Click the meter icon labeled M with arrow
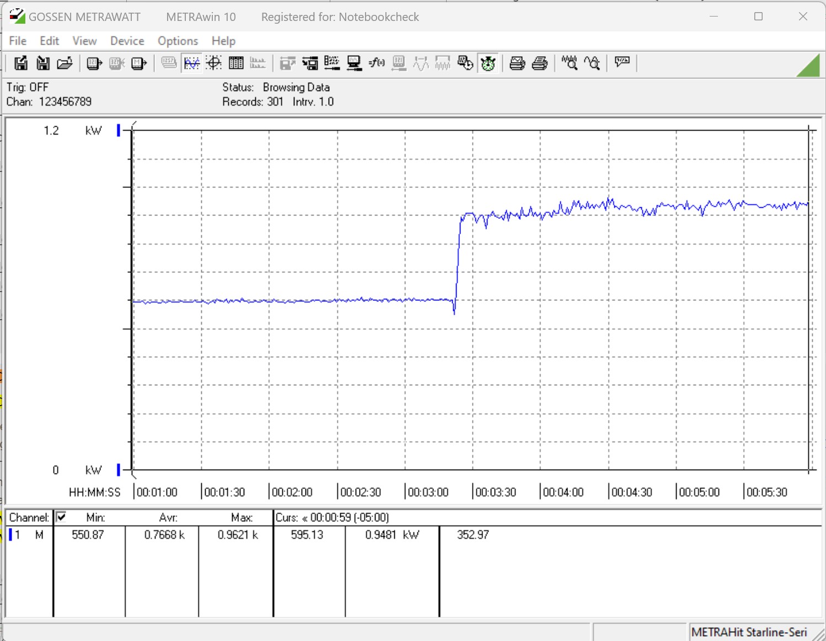The height and width of the screenshot is (641, 826). point(139,63)
